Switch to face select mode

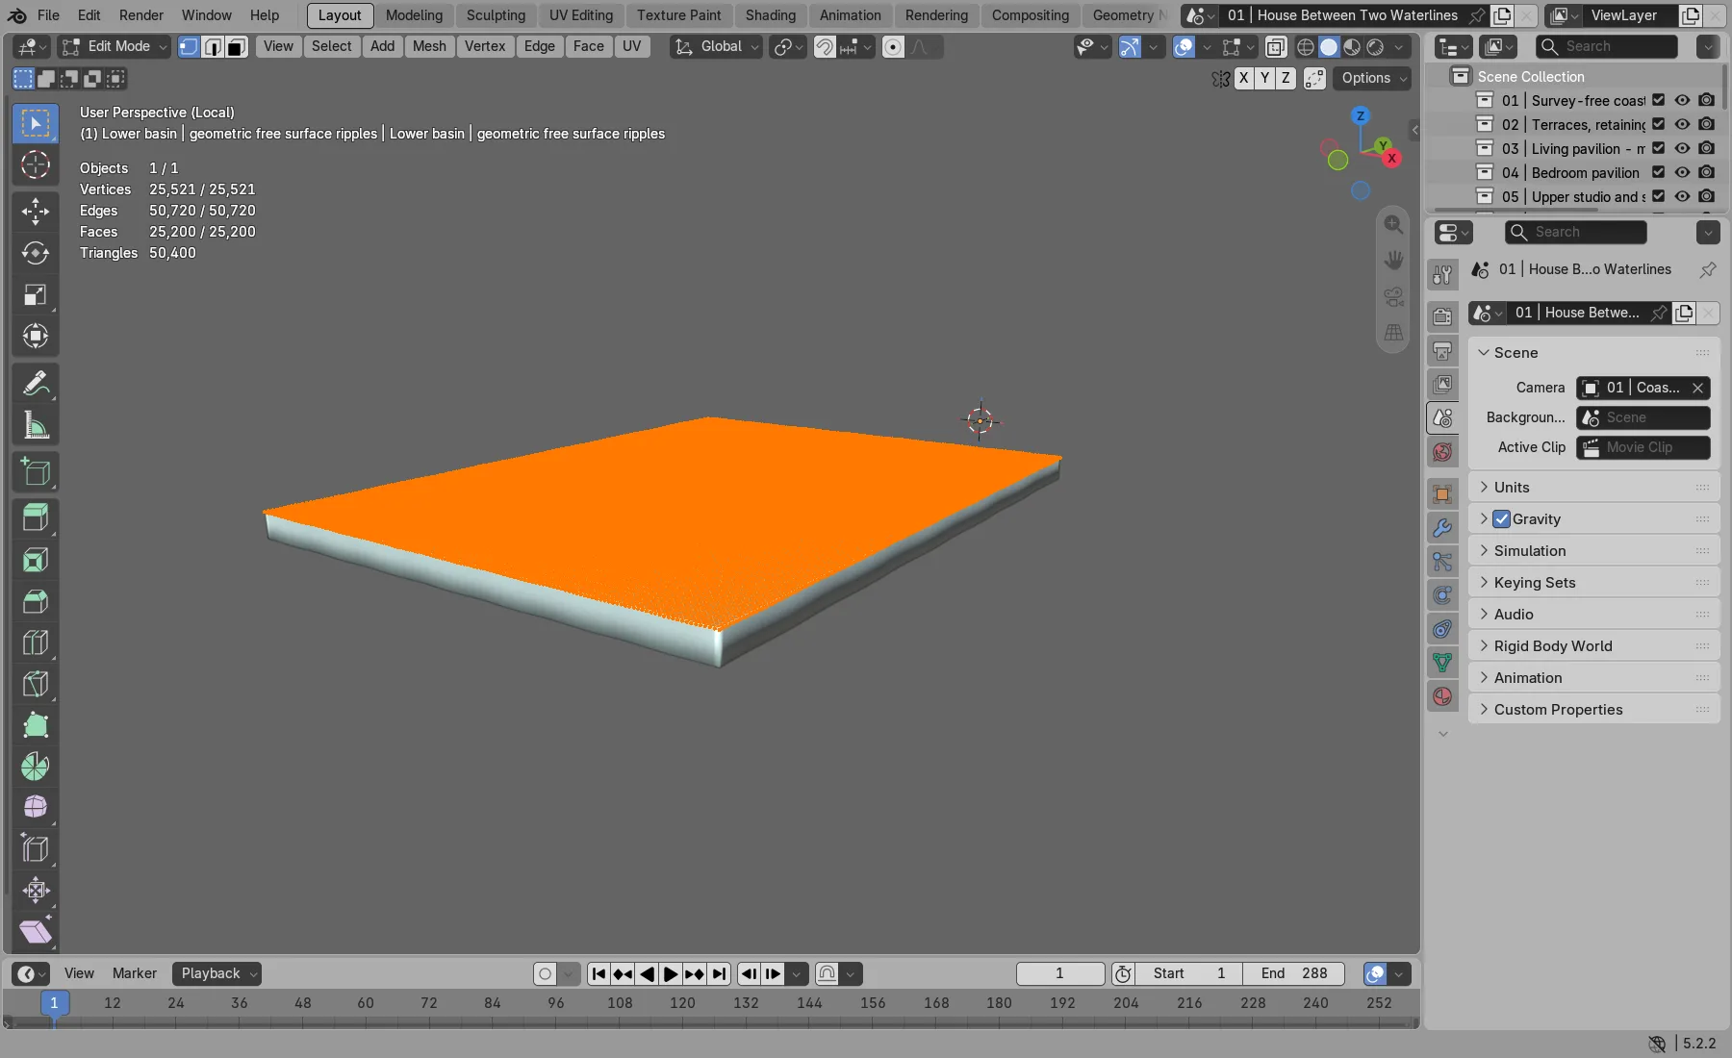(x=237, y=46)
